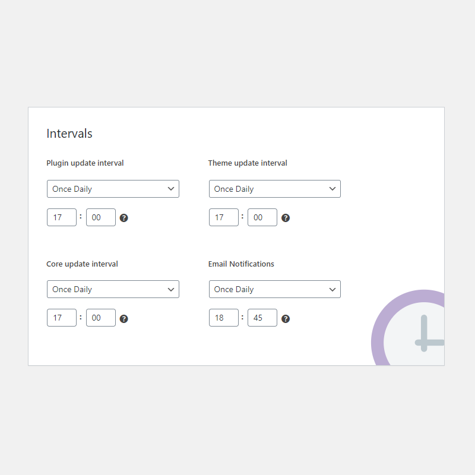Image resolution: width=475 pixels, height=475 pixels.
Task: Click the help icon for Theme update time
Action: tap(286, 218)
